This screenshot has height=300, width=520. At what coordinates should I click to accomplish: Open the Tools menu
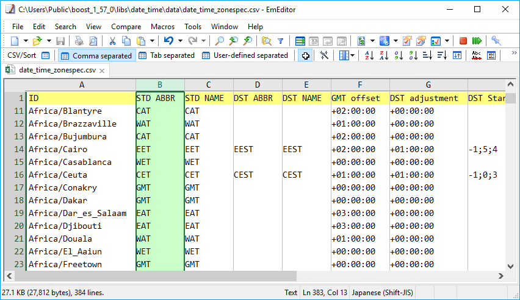coord(193,27)
